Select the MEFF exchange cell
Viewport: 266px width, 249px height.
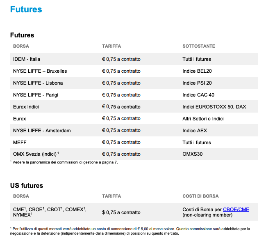pyautogui.click(x=20, y=142)
